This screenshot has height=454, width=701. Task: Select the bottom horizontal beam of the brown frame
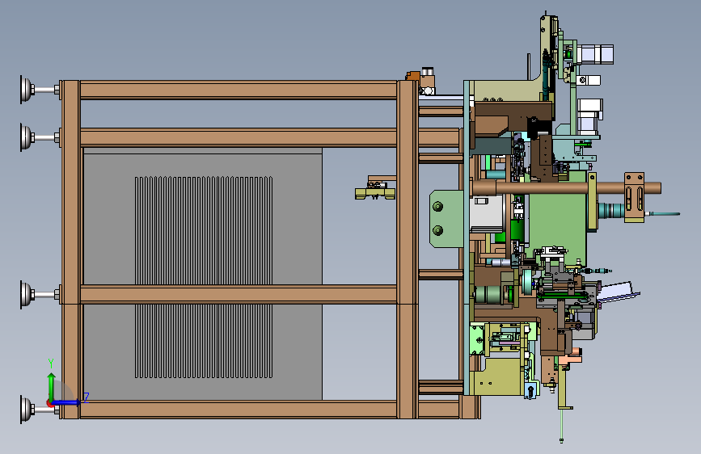tap(238, 410)
